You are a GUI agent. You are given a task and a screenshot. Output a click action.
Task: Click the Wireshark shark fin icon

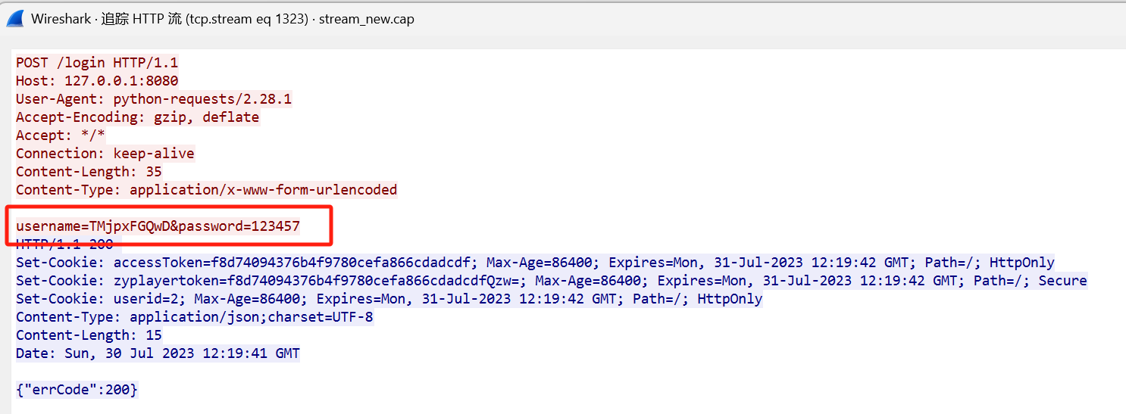(15, 19)
